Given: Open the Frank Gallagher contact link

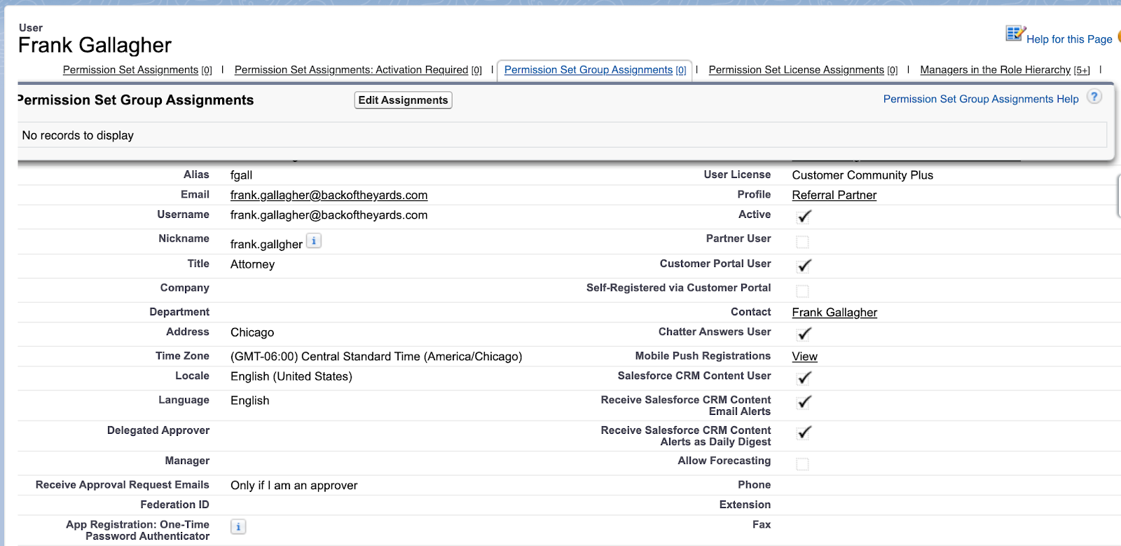Looking at the screenshot, I should pyautogui.click(x=834, y=313).
